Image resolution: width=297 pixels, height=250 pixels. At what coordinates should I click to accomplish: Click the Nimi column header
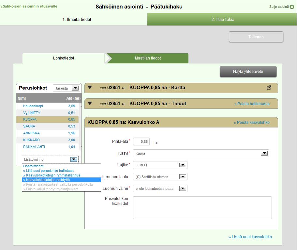coord(22,98)
